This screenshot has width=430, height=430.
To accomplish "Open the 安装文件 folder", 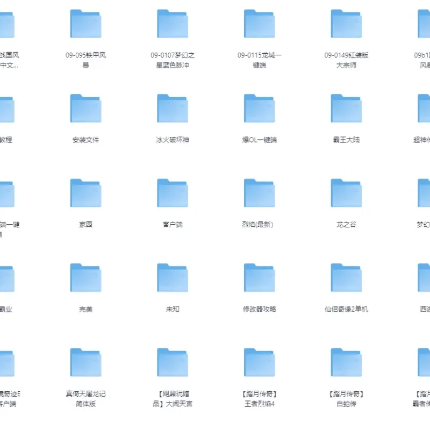I will (x=85, y=109).
